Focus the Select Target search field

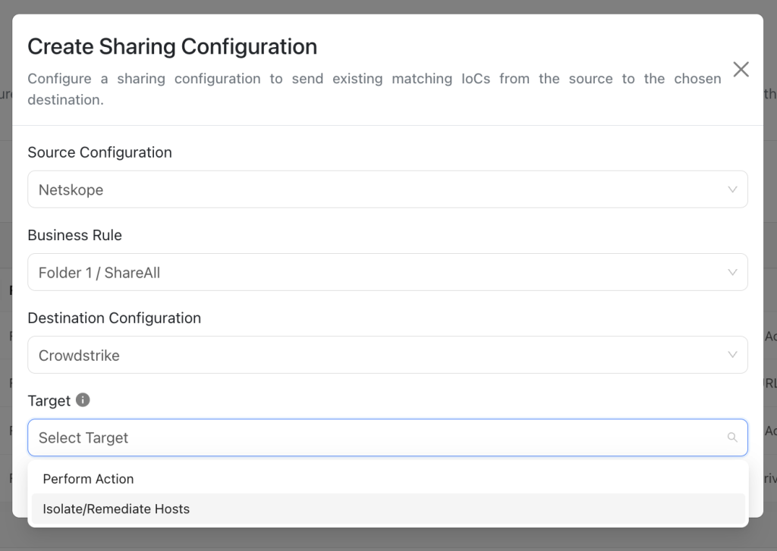pos(388,437)
